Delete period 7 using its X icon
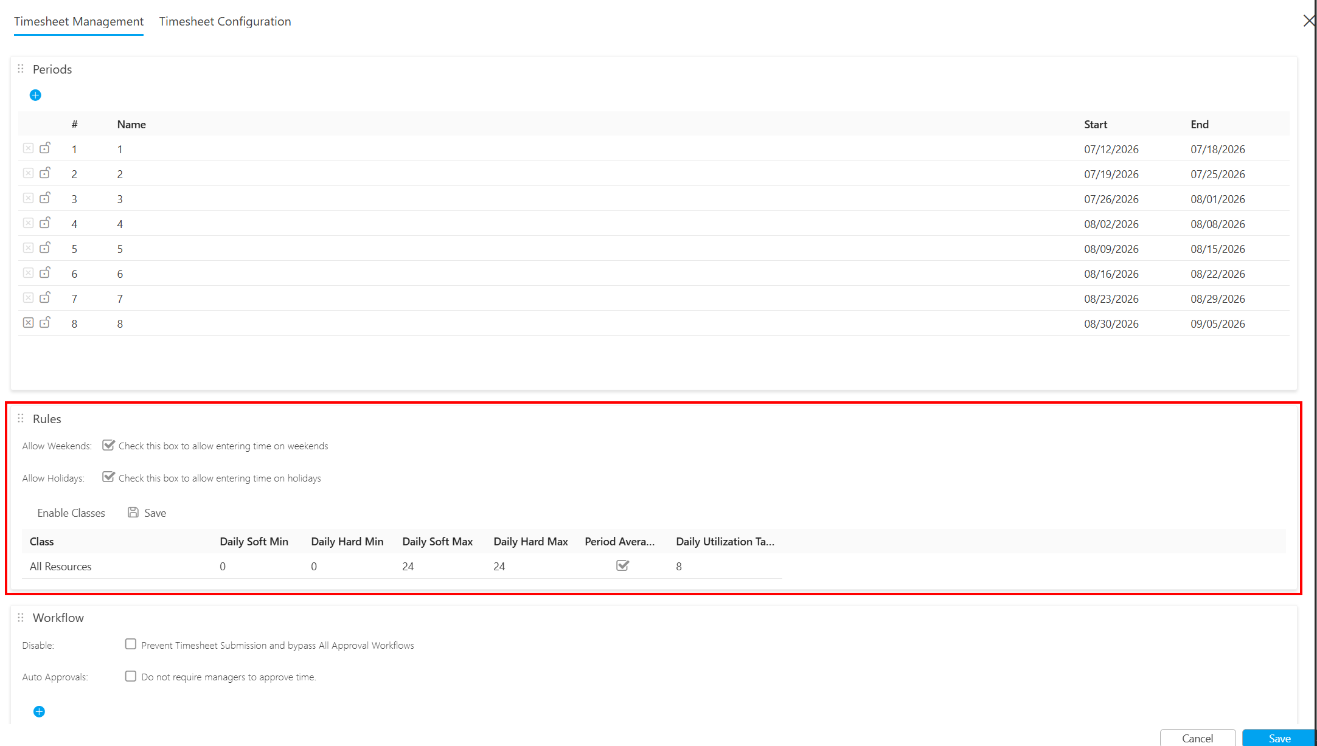1317x746 pixels. 28,297
